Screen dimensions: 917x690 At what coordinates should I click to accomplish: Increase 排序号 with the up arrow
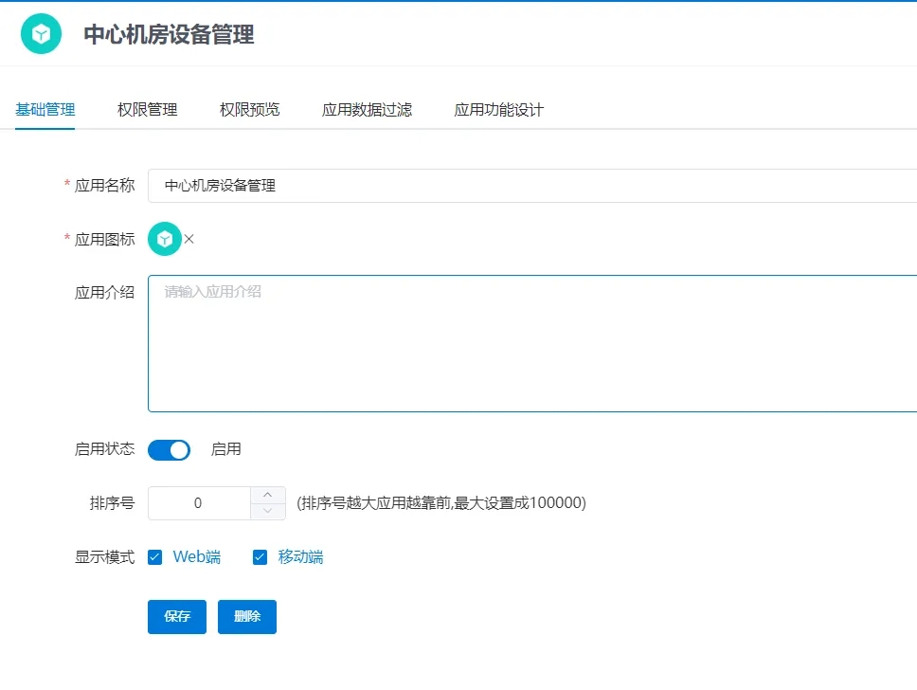(x=268, y=495)
